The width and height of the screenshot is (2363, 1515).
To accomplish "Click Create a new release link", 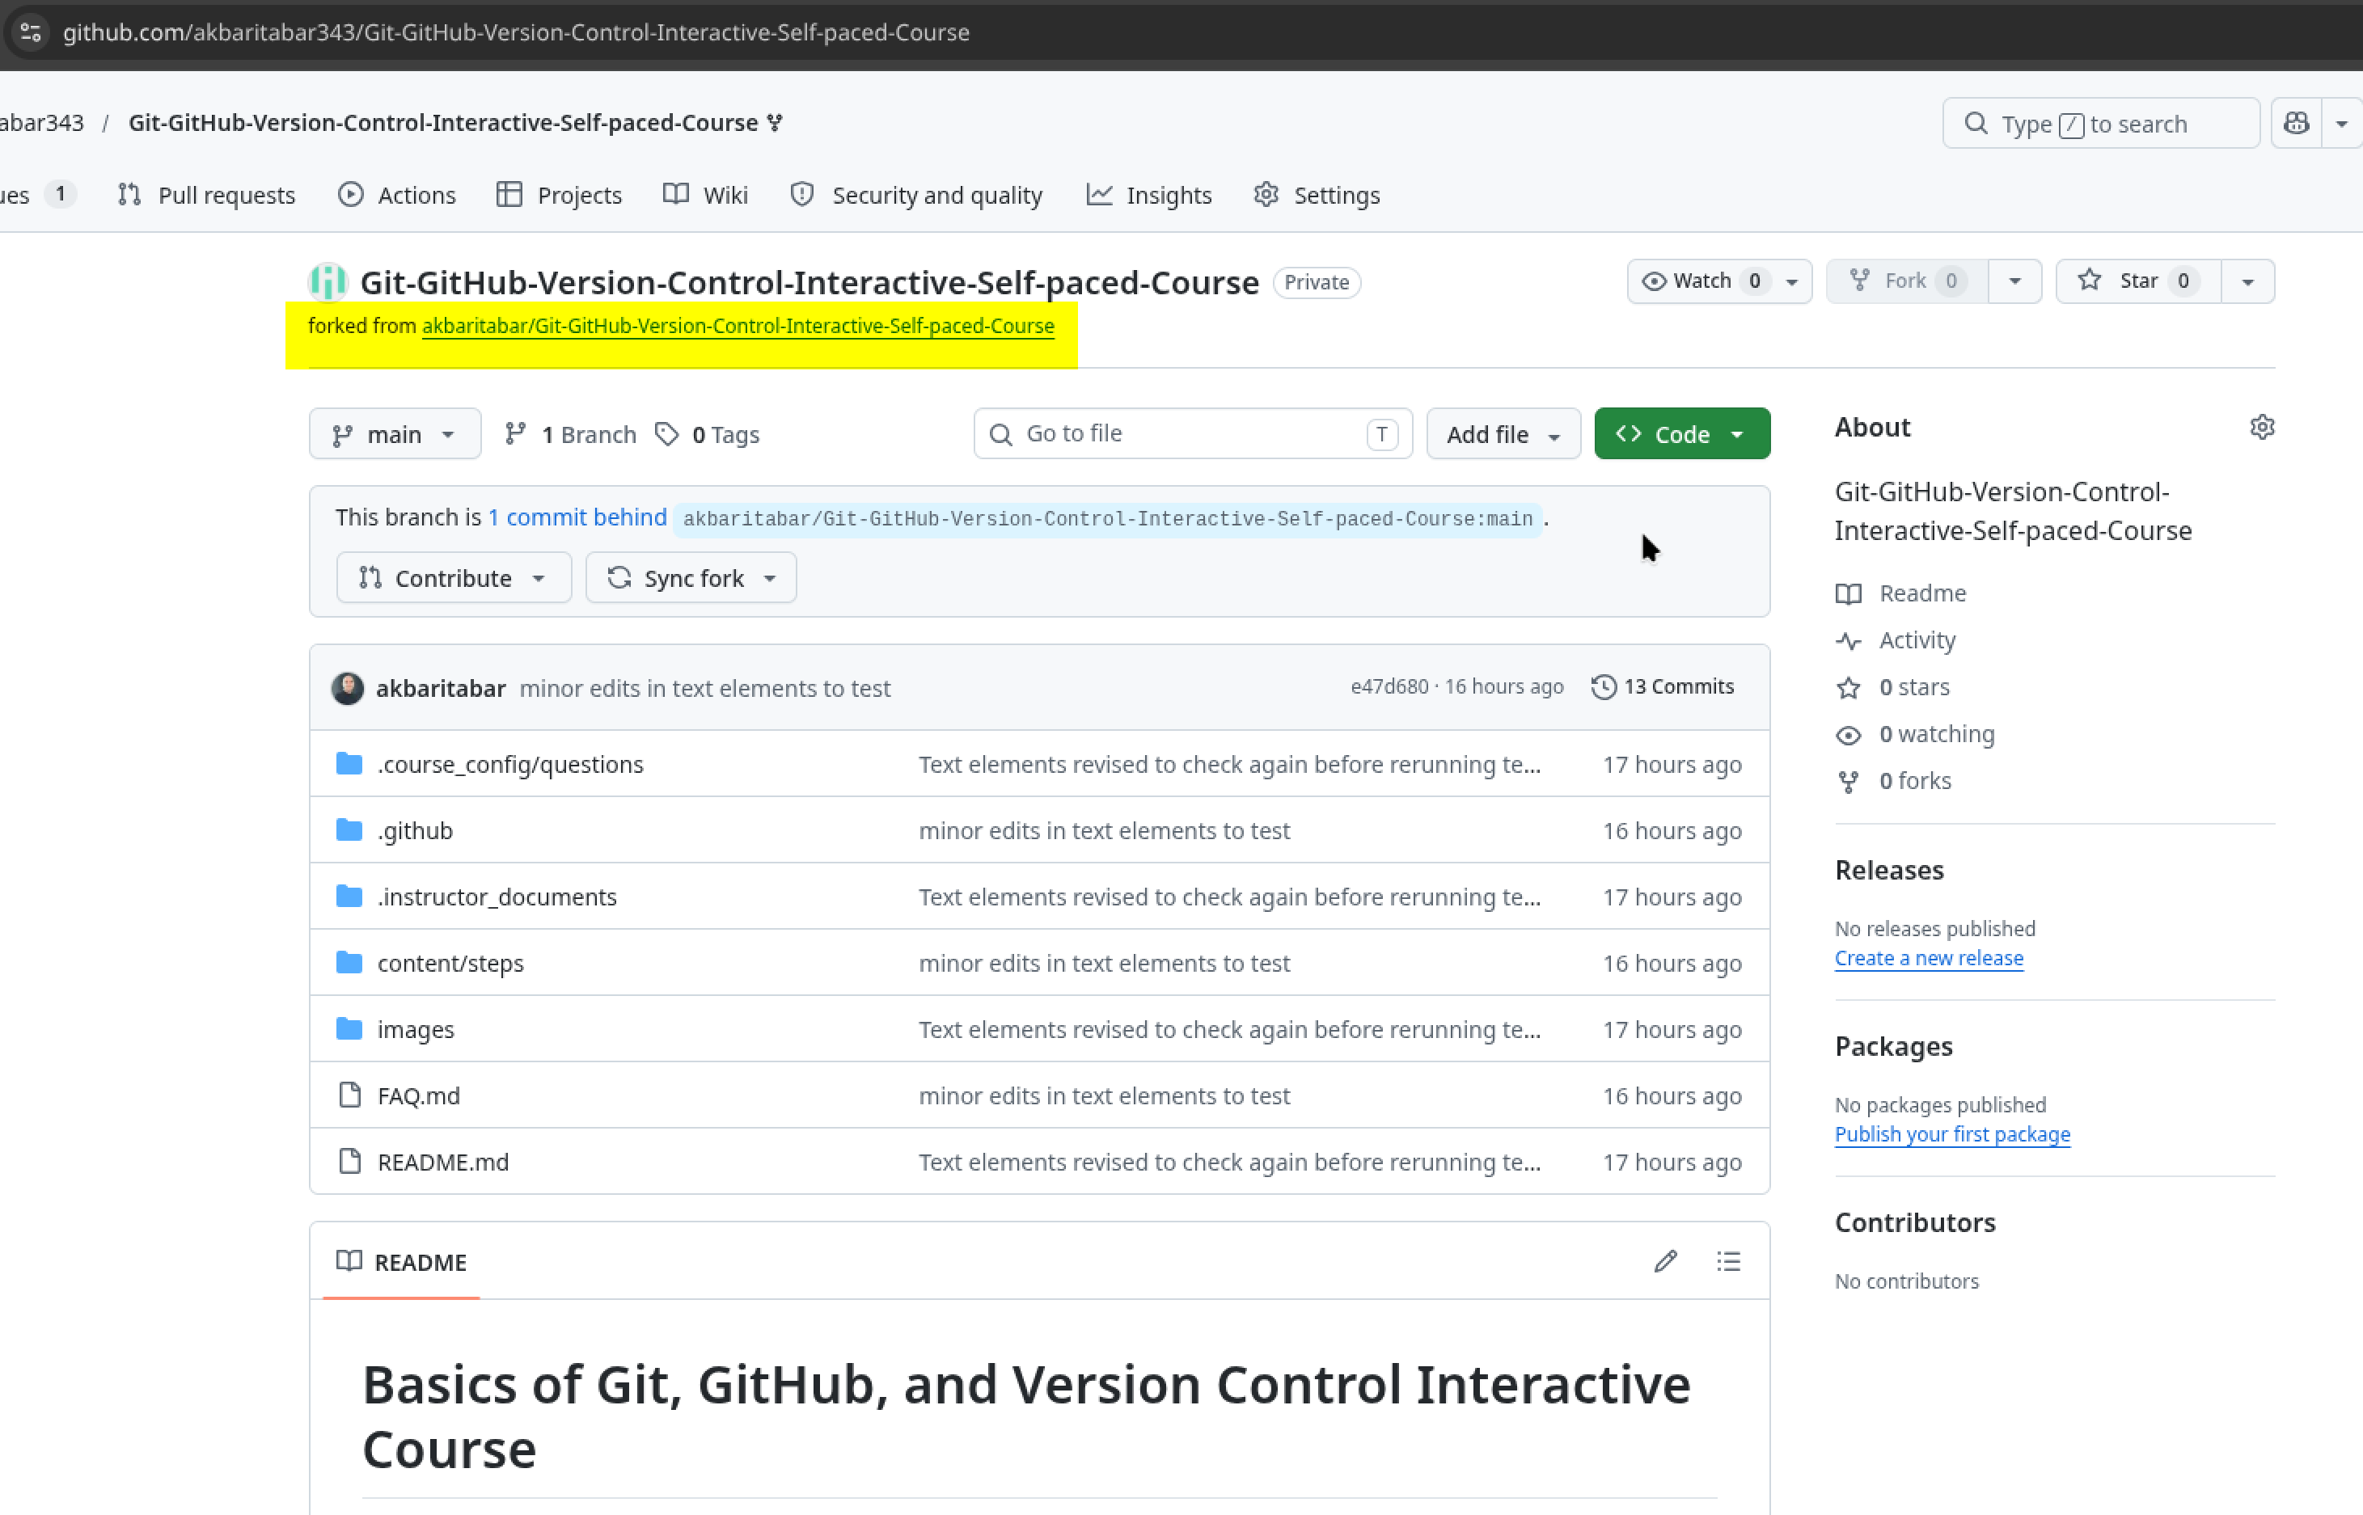I will click(x=1929, y=958).
